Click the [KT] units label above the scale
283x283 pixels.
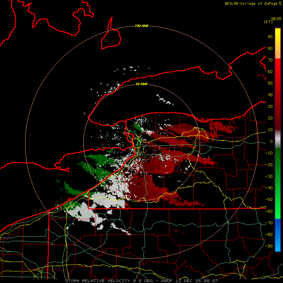[268, 22]
